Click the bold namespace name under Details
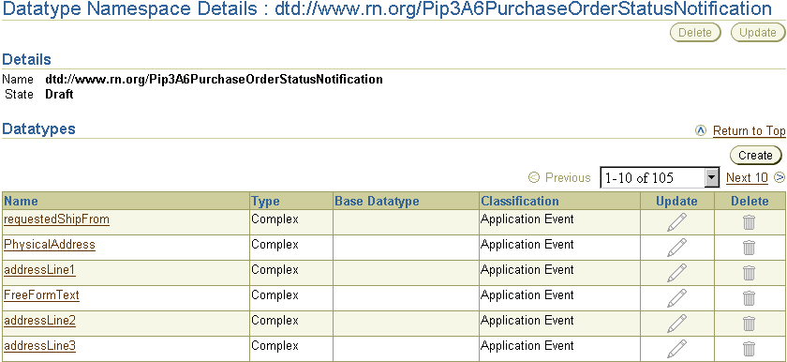 (x=214, y=80)
